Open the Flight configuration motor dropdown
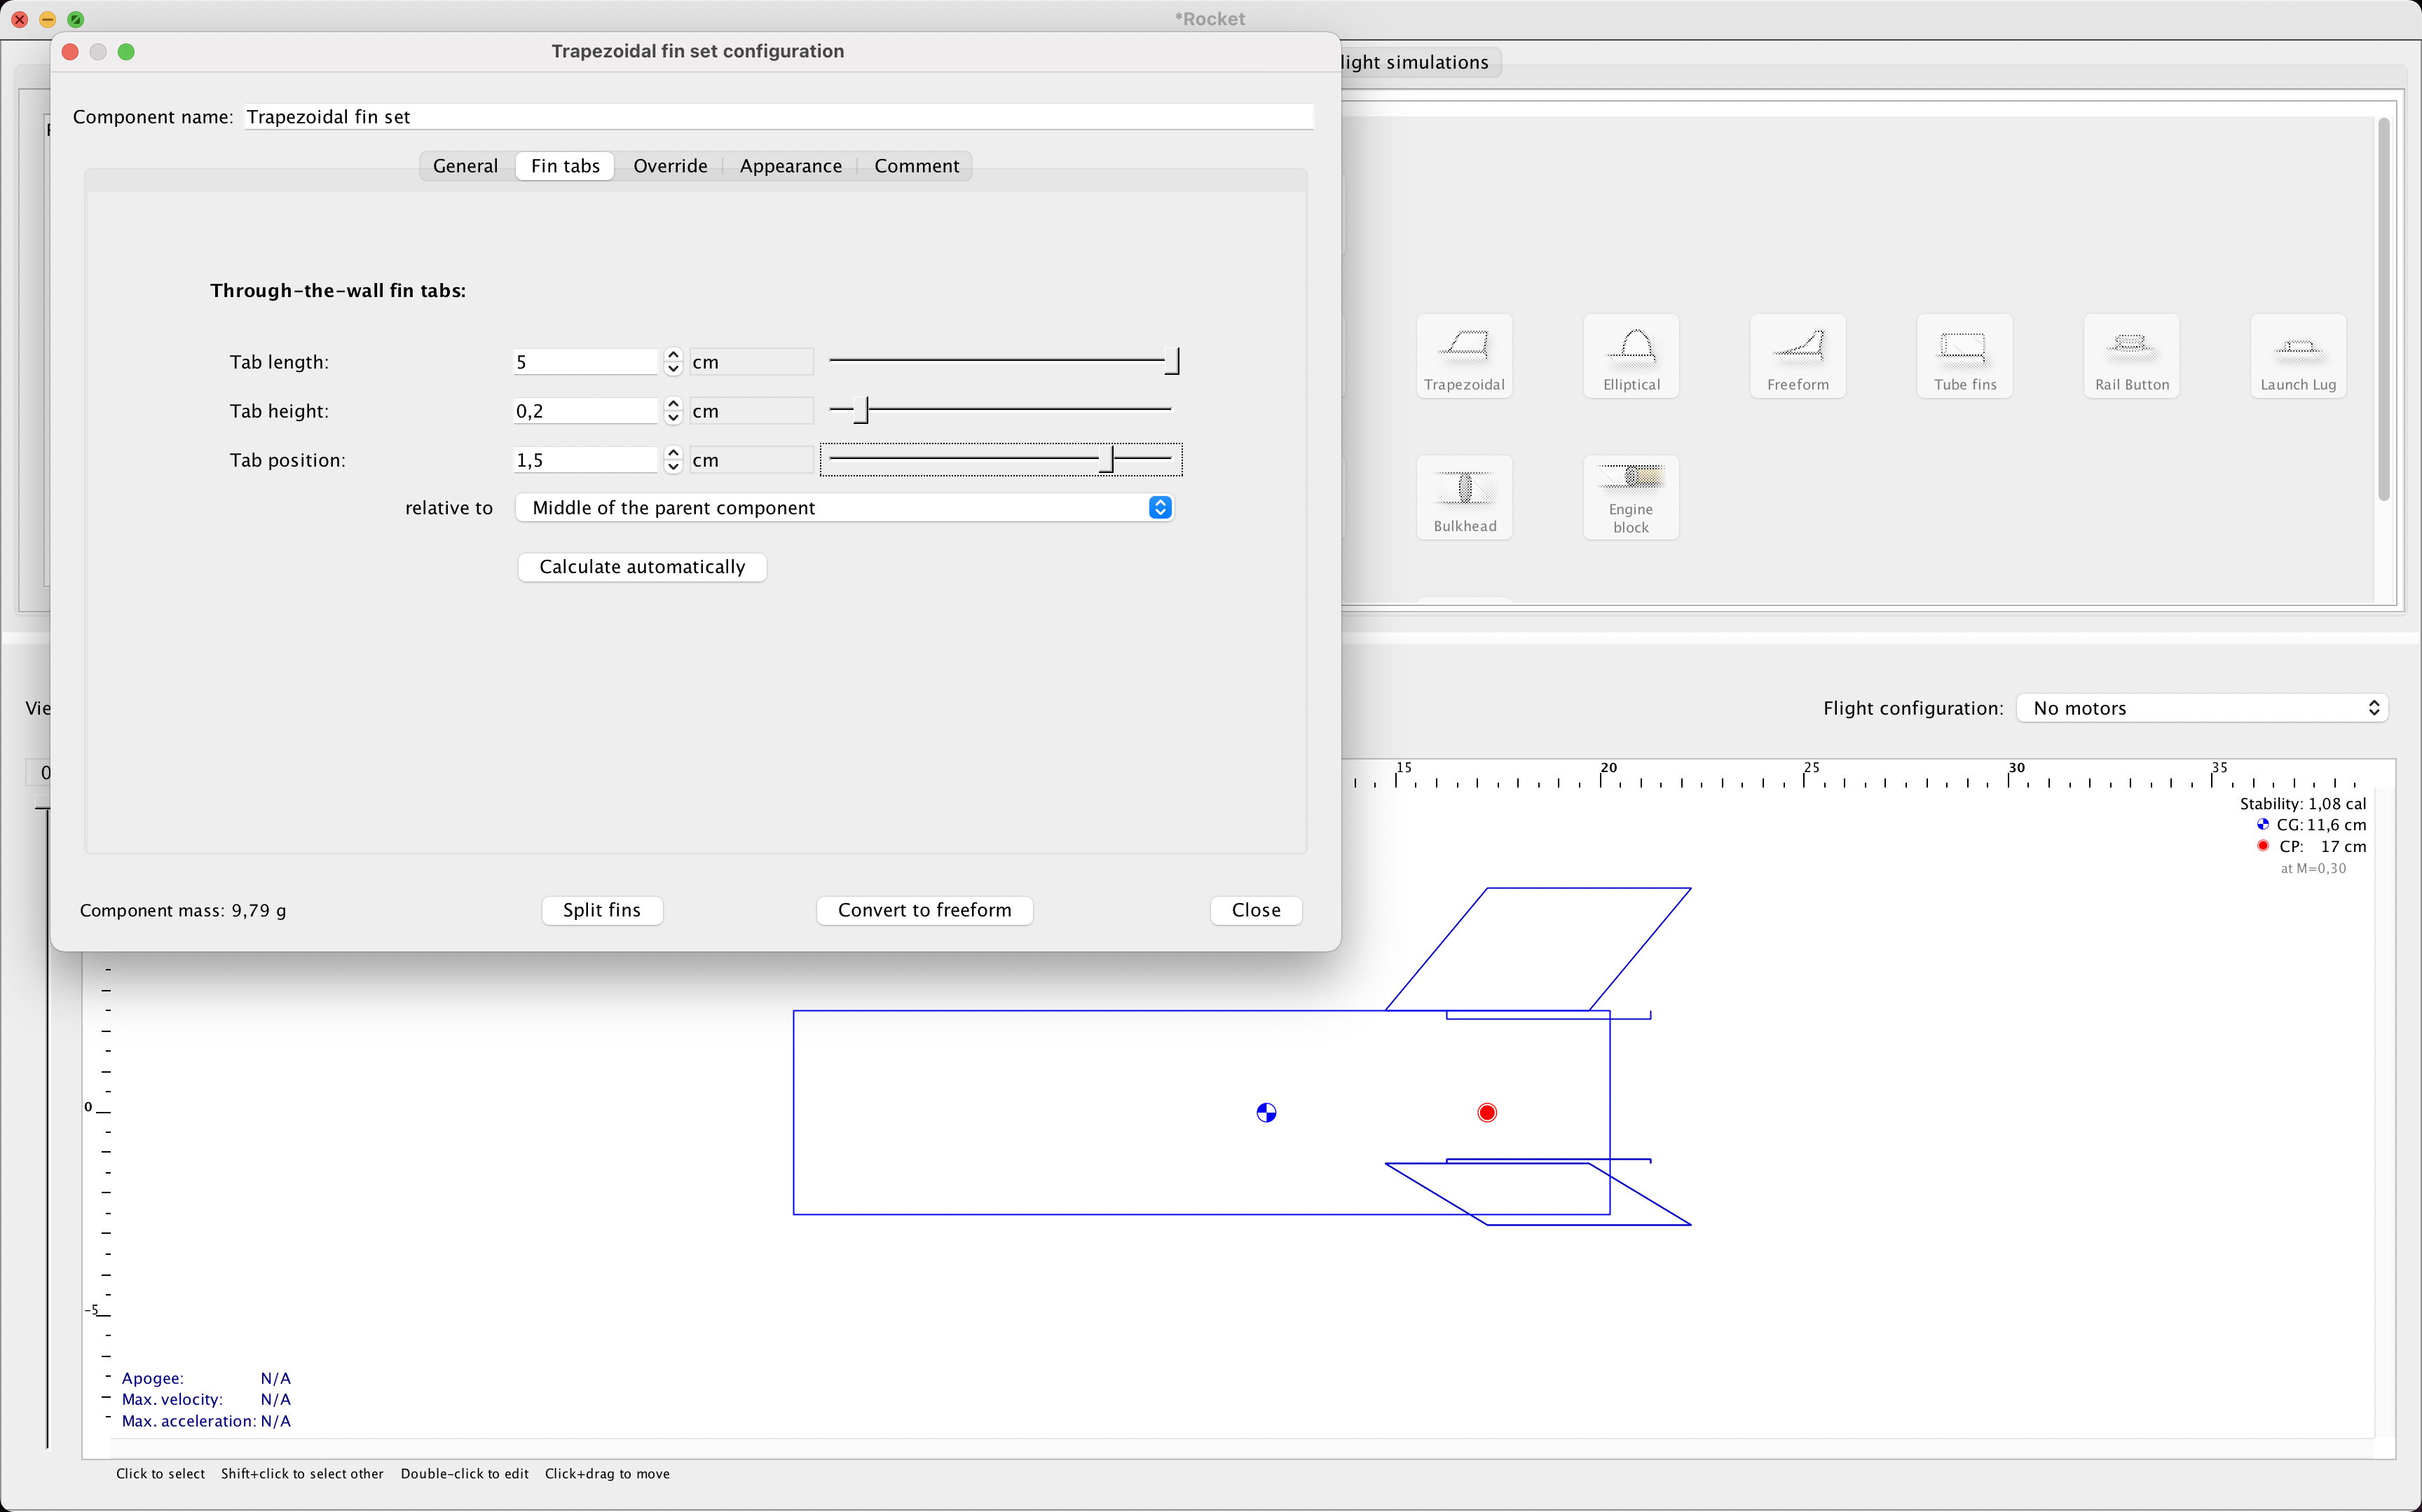Screen dimensions: 2422x1512 [x=2201, y=707]
